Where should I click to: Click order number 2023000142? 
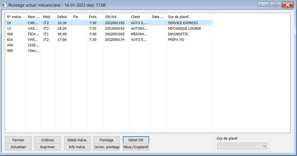[115, 29]
